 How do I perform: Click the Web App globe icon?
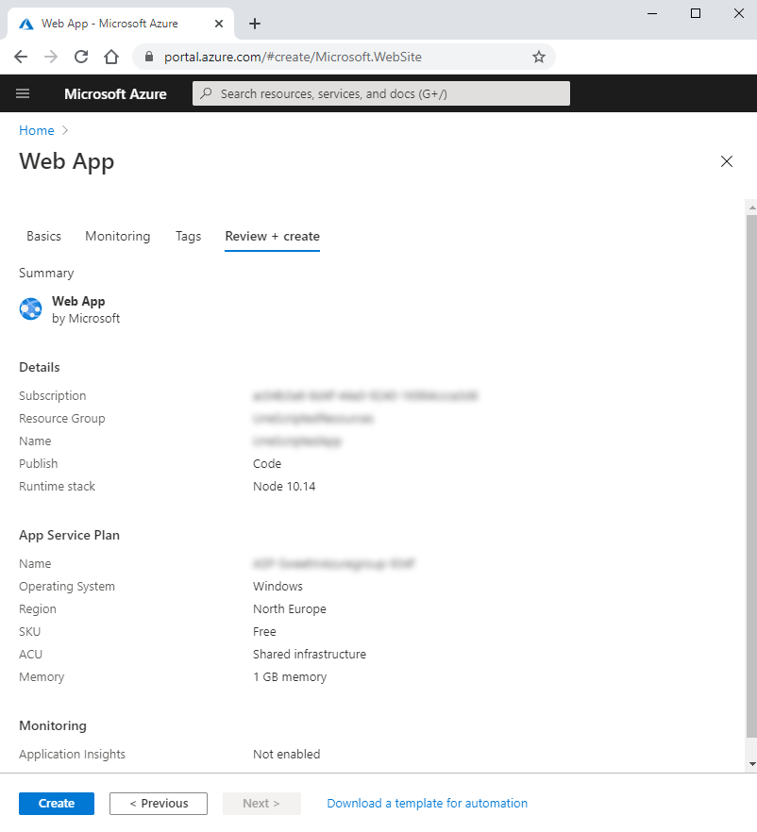point(31,308)
